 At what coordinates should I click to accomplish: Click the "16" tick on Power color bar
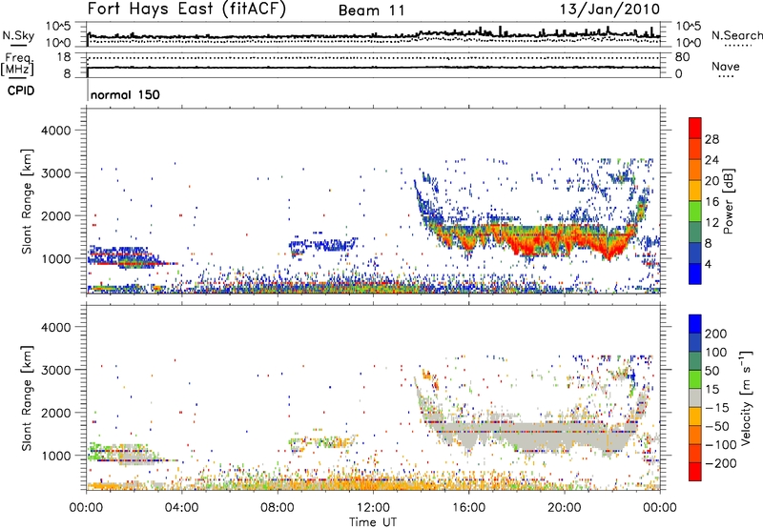coord(711,202)
